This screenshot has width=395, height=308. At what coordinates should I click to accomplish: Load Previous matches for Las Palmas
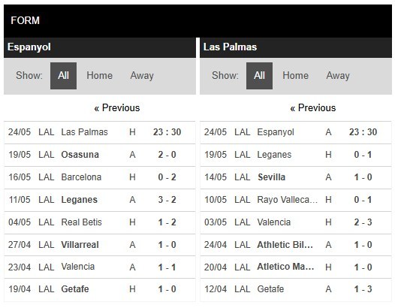click(313, 108)
